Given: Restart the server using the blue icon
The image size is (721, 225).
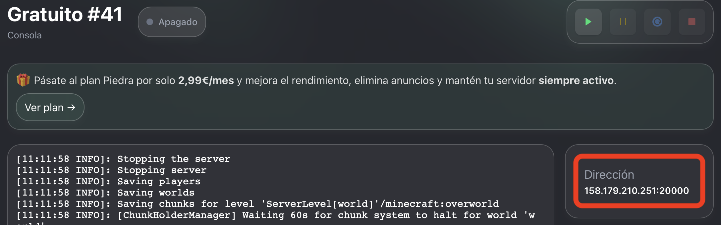Looking at the screenshot, I should [657, 22].
